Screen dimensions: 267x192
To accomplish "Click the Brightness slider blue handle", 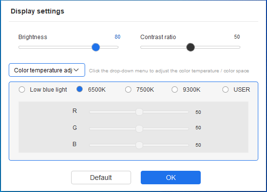I will 96,47.
